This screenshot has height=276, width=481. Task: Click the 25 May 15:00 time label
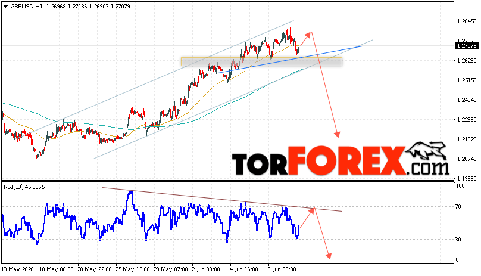point(133,269)
